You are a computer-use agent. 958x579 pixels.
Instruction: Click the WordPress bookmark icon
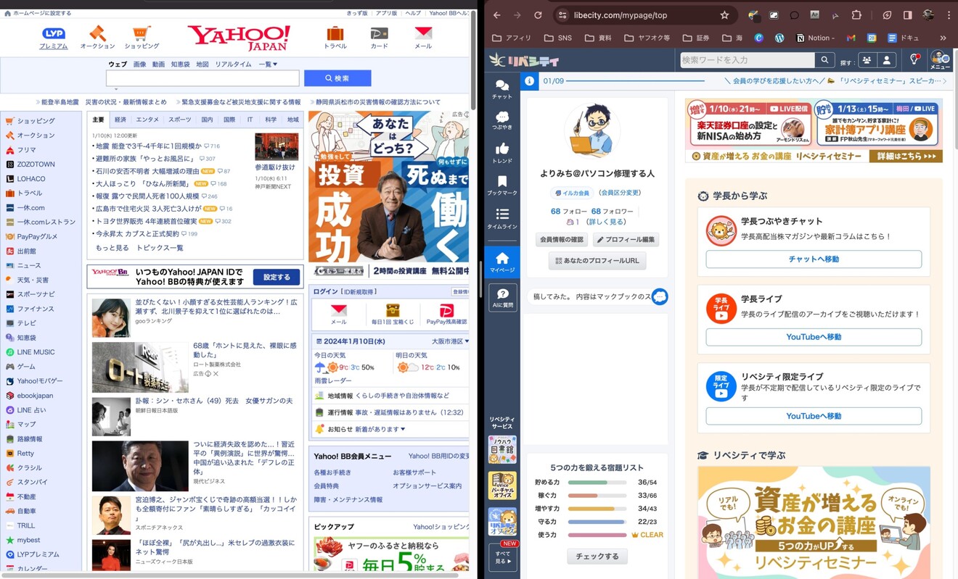(x=779, y=38)
